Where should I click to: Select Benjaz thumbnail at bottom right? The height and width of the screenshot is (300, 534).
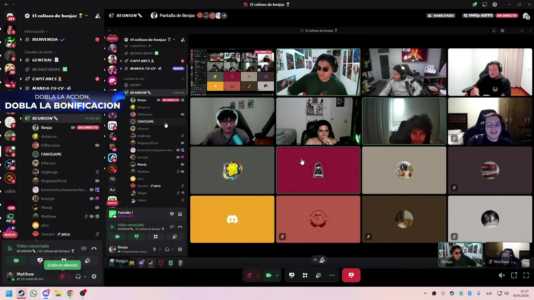click(460, 255)
